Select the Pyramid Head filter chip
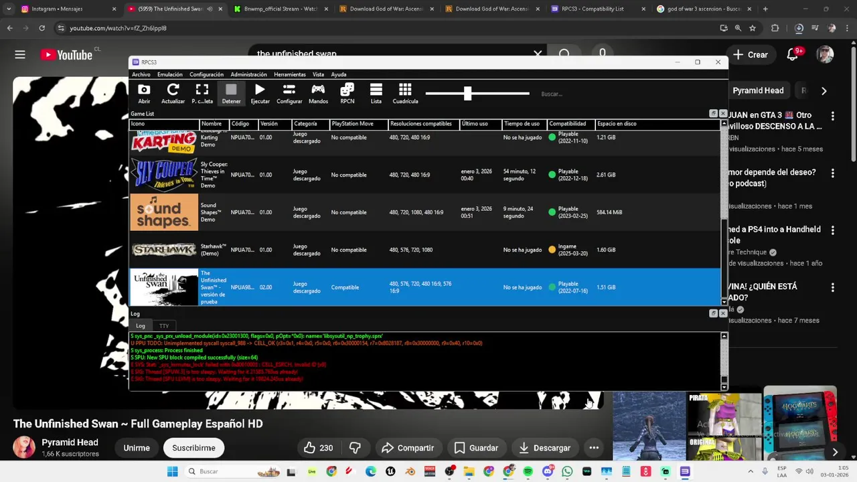The height and width of the screenshot is (482, 857). [x=758, y=90]
